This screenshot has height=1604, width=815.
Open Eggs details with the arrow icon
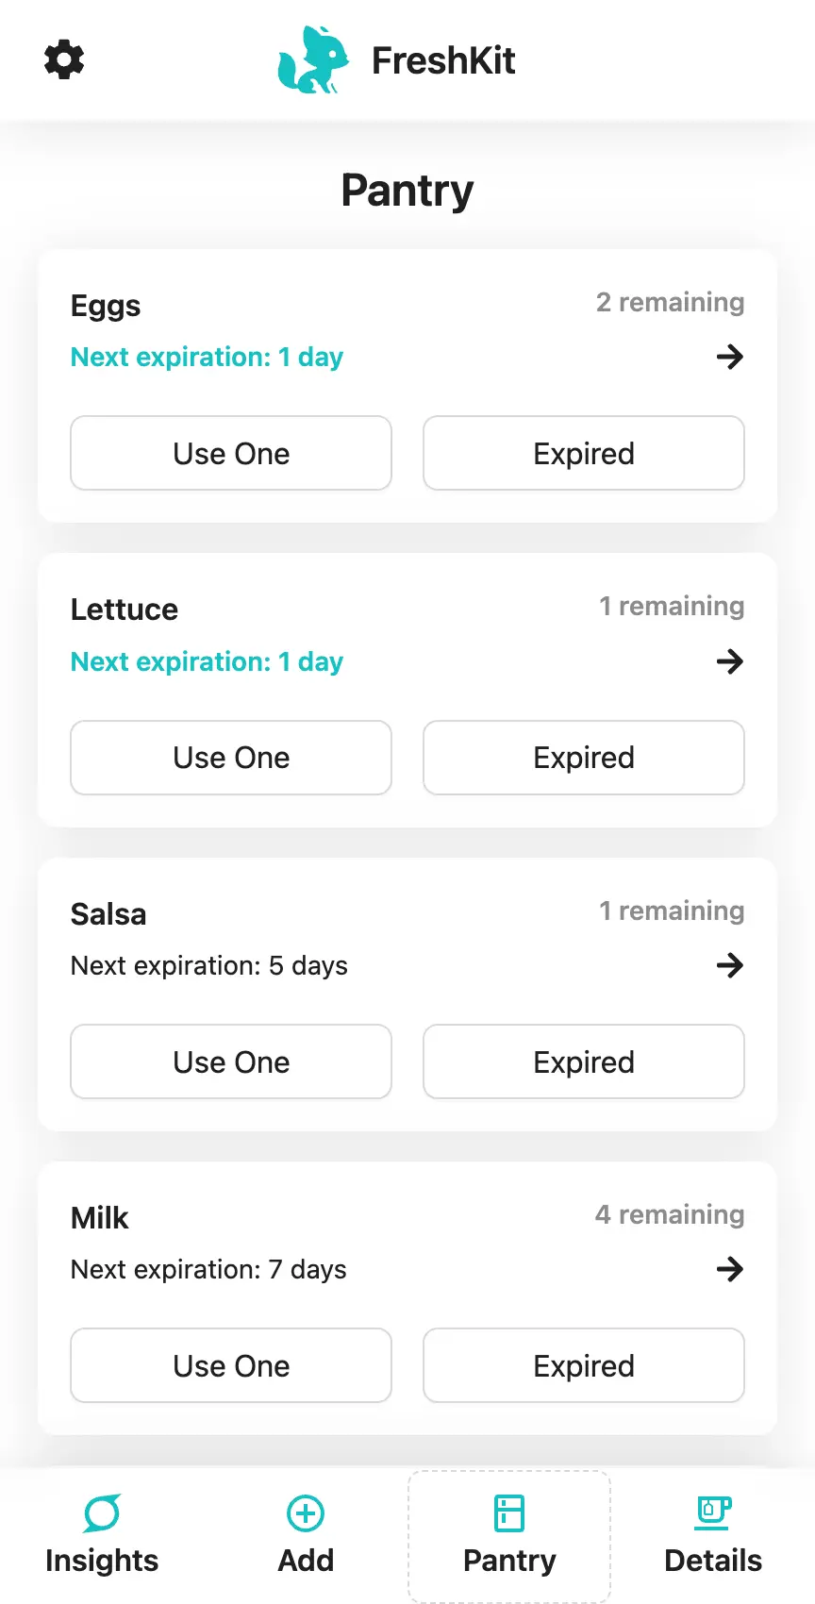pos(729,357)
